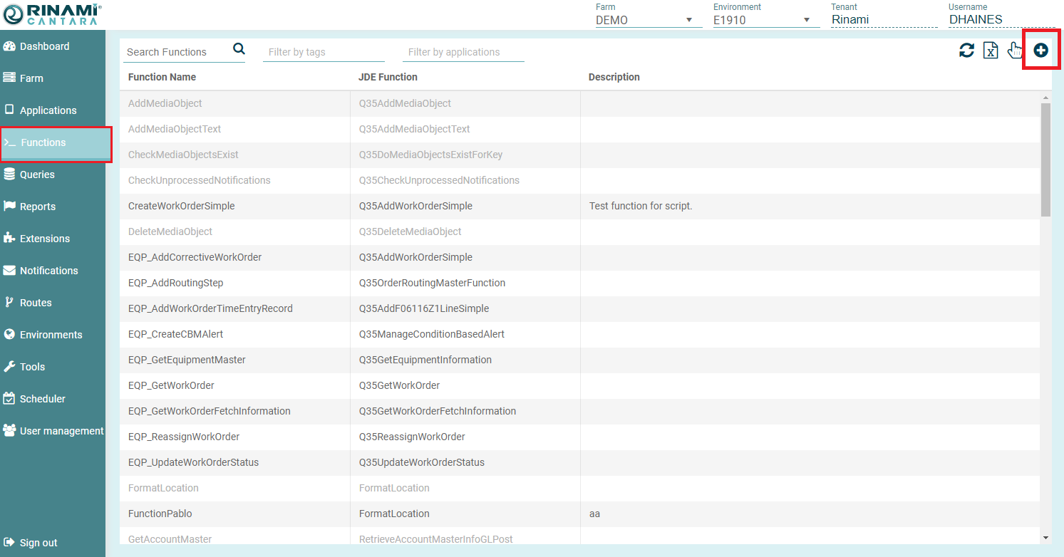Open the EQP_GetWorkOrder function

pyautogui.click(x=171, y=385)
